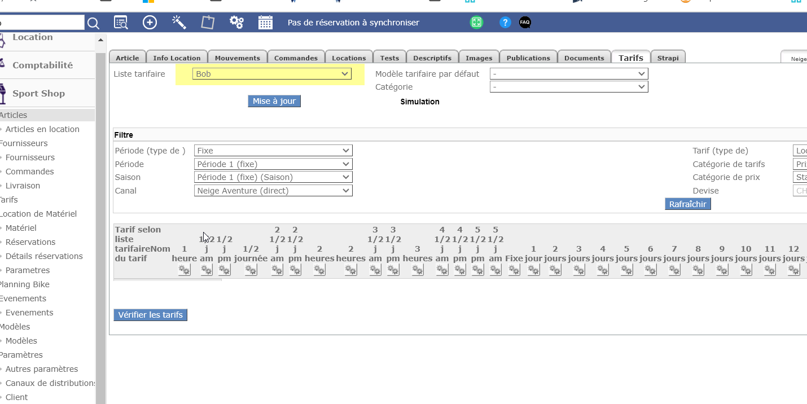The width and height of the screenshot is (807, 404).
Task: Open the calendar icon in toolbar
Action: tap(265, 23)
